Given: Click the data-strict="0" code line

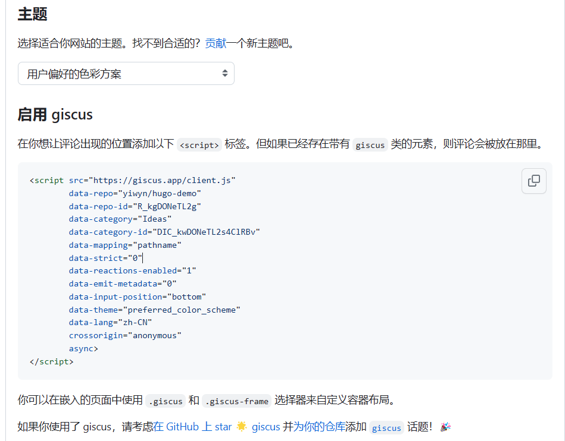Looking at the screenshot, I should pos(105,259).
